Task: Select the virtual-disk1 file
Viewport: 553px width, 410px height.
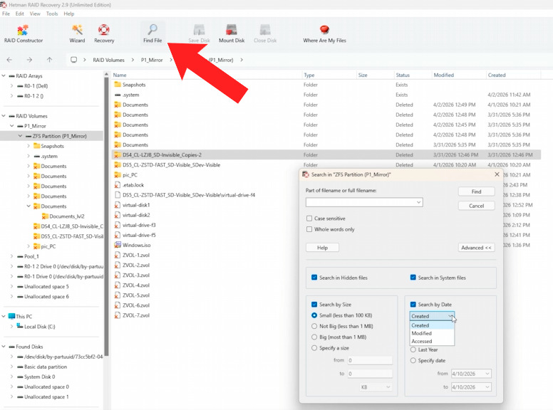Action: click(x=136, y=205)
